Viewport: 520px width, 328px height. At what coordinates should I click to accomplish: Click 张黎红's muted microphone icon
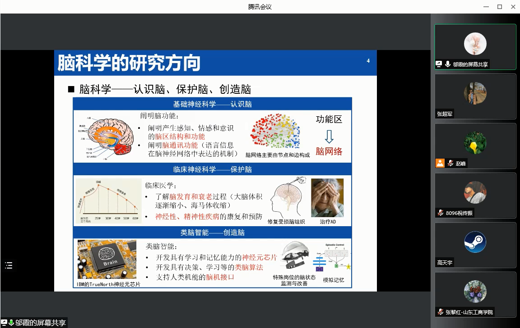pos(440,312)
